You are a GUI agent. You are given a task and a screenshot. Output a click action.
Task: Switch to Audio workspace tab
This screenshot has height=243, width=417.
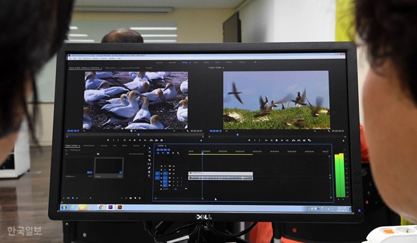217,62
